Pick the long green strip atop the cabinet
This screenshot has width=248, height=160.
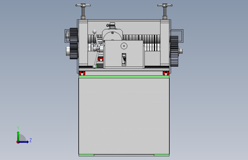tap(124, 77)
